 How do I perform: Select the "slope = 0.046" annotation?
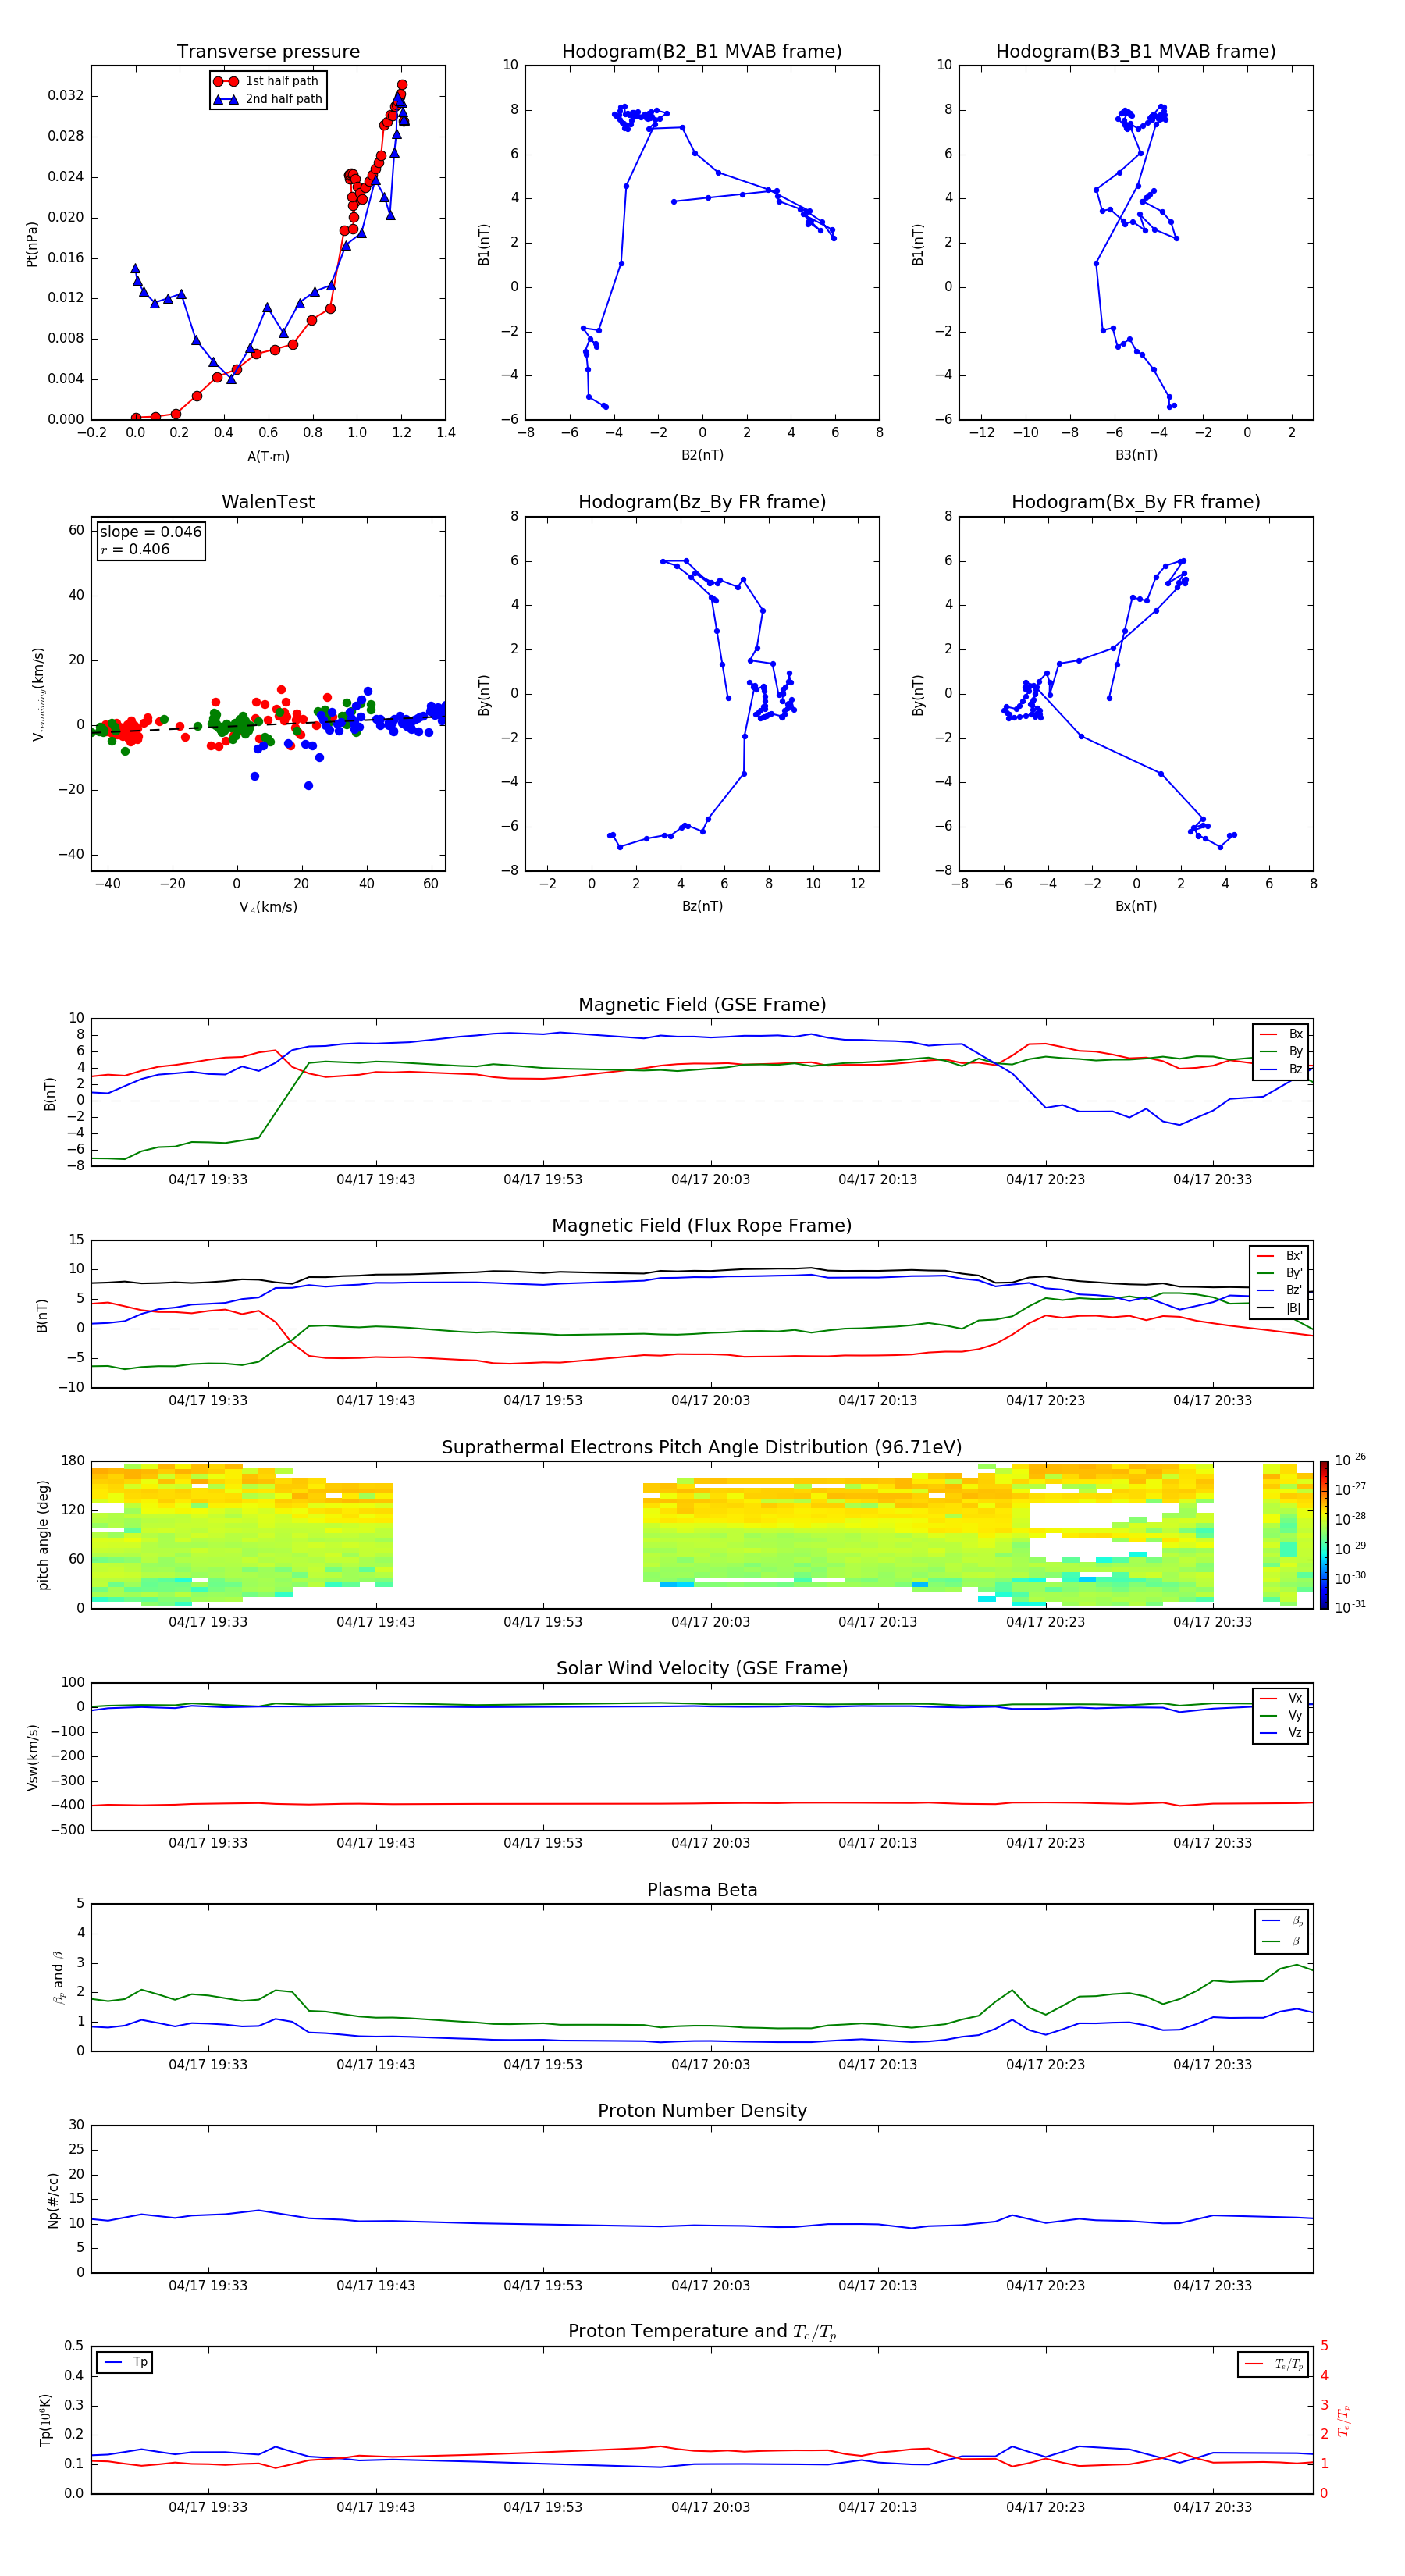[x=151, y=532]
